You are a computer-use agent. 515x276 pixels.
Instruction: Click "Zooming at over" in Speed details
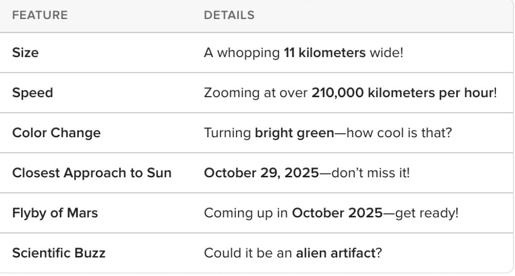pos(255,93)
